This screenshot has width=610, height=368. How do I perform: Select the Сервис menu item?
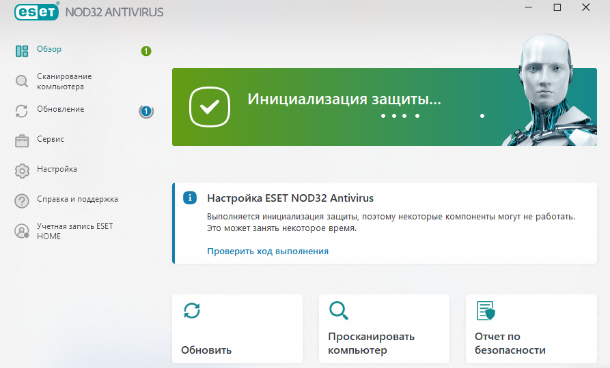coord(50,139)
